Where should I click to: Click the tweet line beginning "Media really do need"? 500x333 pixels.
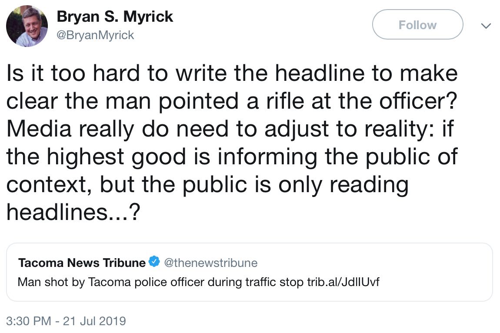[230, 129]
